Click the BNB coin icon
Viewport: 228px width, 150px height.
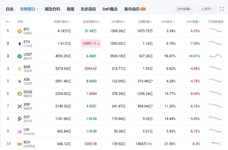click(x=19, y=69)
